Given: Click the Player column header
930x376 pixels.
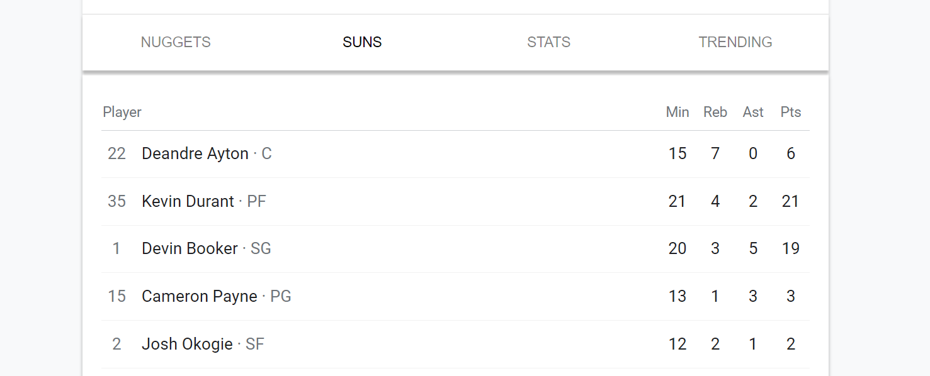Looking at the screenshot, I should pyautogui.click(x=122, y=112).
